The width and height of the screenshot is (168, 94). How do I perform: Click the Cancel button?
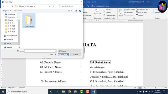point(76,55)
